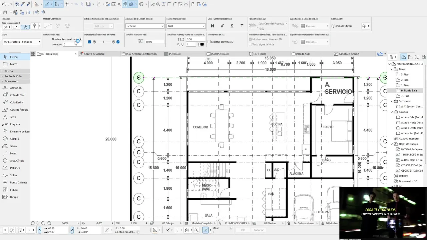
Task: Open the Estructura - Forjados layer dropdown
Action: tap(21, 42)
